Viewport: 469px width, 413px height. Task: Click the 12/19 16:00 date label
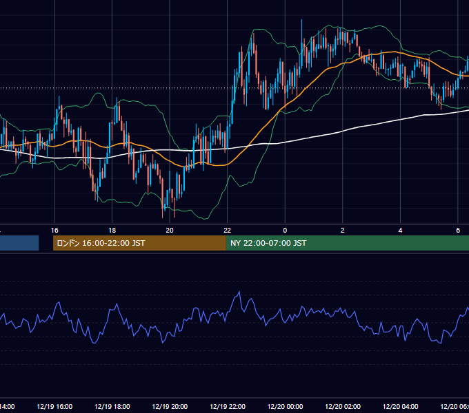coord(54,406)
